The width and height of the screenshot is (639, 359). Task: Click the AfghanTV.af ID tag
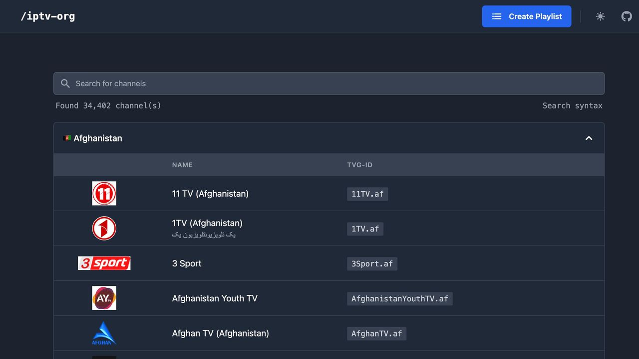pyautogui.click(x=376, y=334)
